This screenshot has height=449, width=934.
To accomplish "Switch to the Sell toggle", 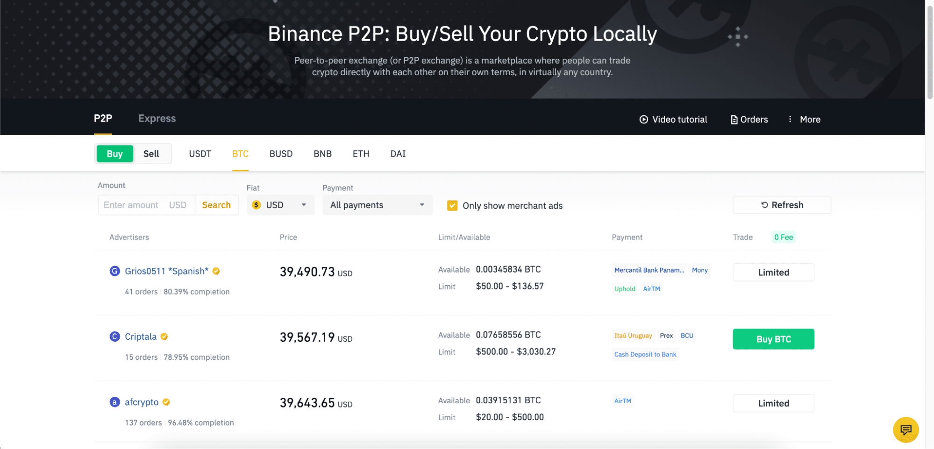I will click(x=151, y=154).
